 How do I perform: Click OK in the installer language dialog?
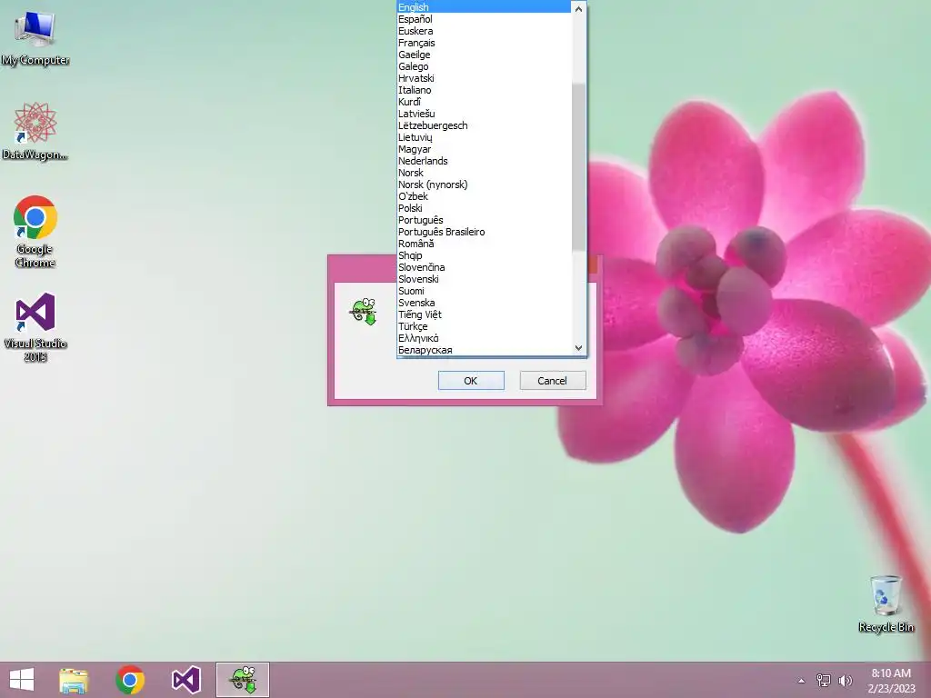[x=471, y=381]
